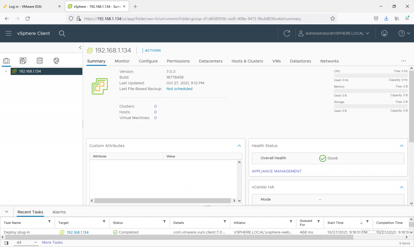Open the help question mark menu
This screenshot has width=414, height=247.
(x=404, y=33)
